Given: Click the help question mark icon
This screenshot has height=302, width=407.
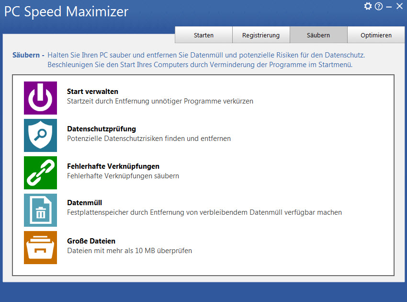Looking at the screenshot, I should pyautogui.click(x=379, y=6).
